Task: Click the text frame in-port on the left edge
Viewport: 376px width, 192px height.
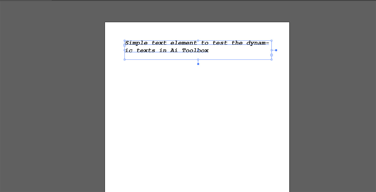Action: [x=124, y=46]
